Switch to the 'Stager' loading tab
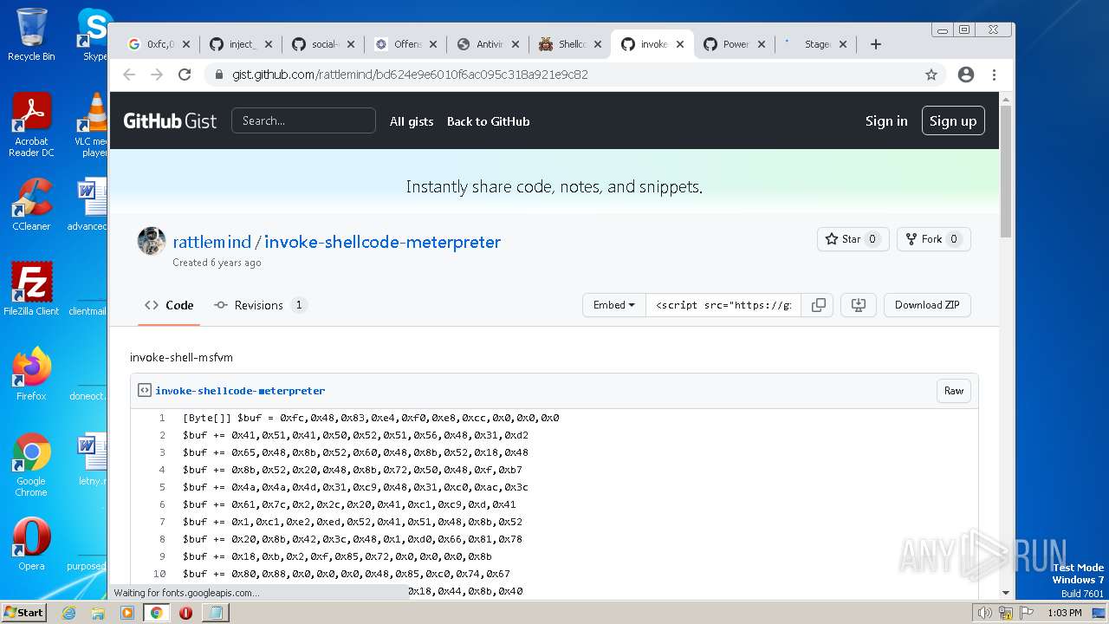1109x624 pixels. pos(817,44)
